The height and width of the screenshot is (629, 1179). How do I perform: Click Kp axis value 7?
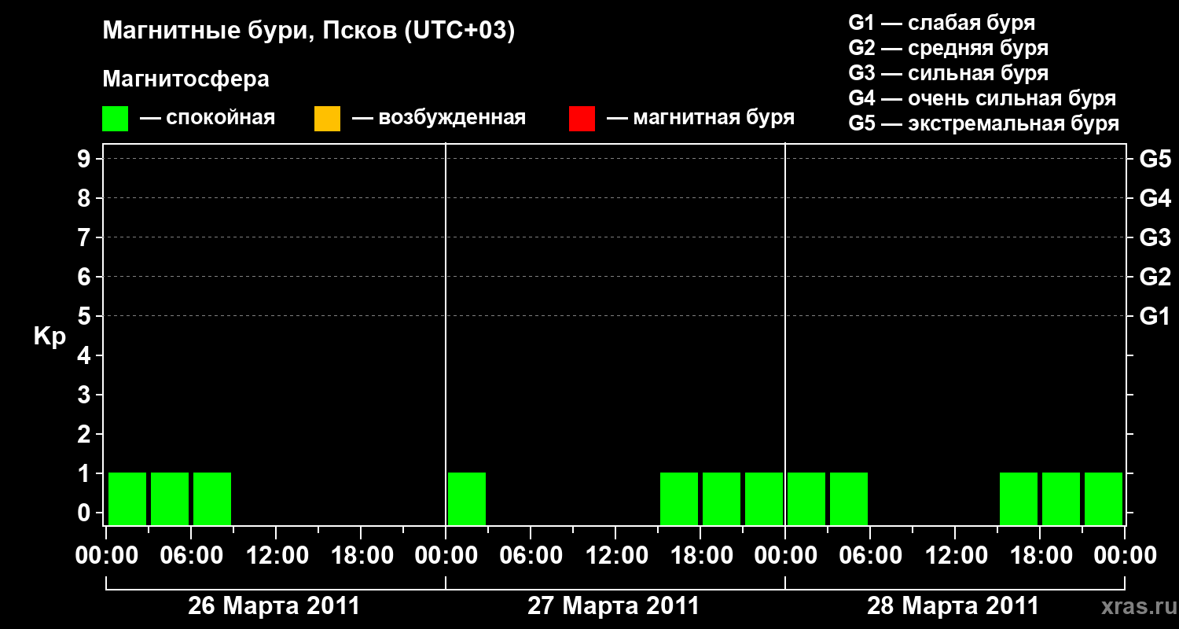[x=86, y=237]
